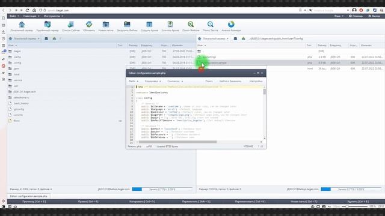
Task: Open the Поиск Текста search icon
Action: 211,25
